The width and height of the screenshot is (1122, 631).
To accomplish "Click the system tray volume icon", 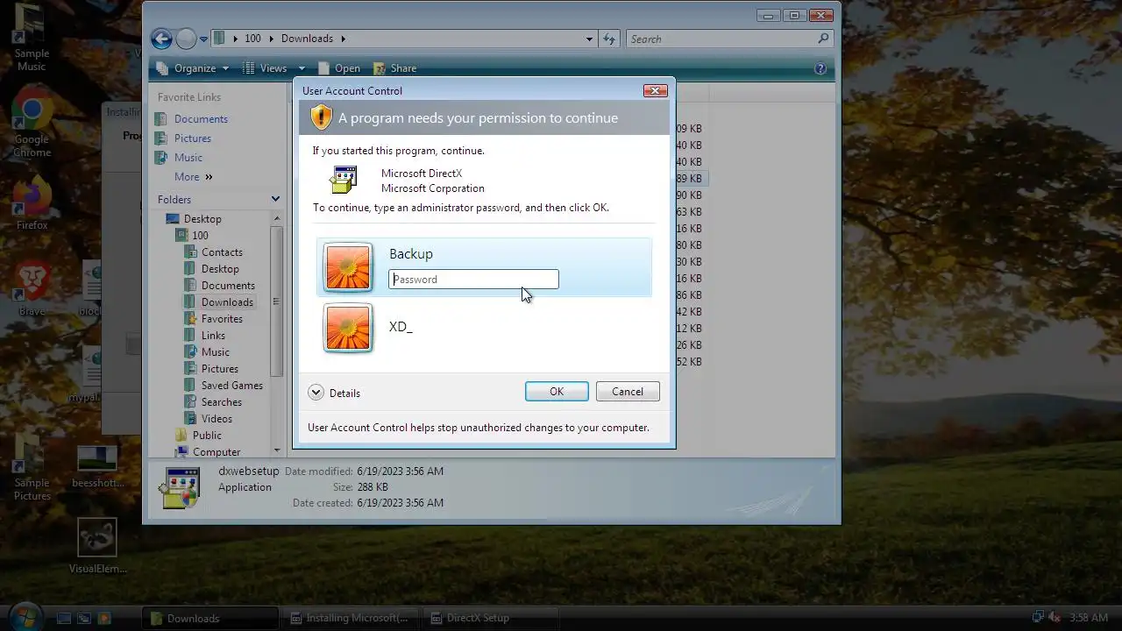I will (x=1055, y=618).
